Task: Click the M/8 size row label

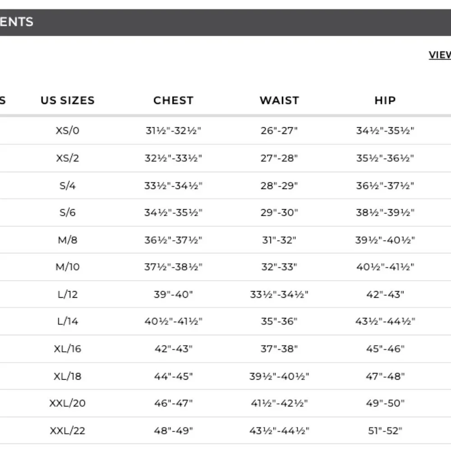Action: [x=68, y=240]
